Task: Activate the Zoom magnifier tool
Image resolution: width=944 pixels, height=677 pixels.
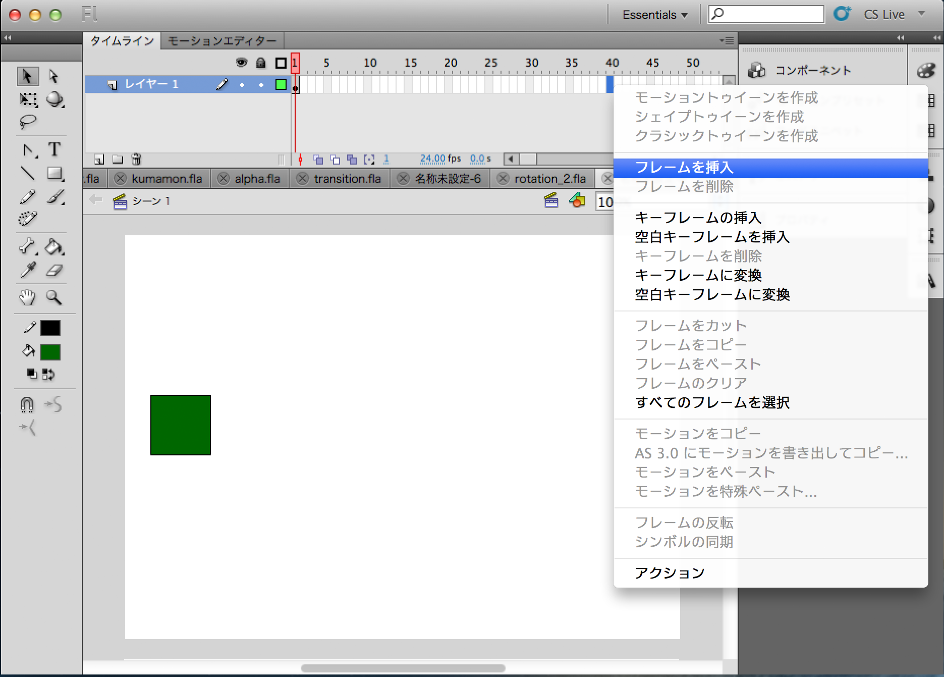Action: (54, 297)
